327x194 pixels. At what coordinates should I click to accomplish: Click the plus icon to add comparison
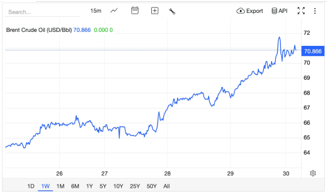[155, 11]
